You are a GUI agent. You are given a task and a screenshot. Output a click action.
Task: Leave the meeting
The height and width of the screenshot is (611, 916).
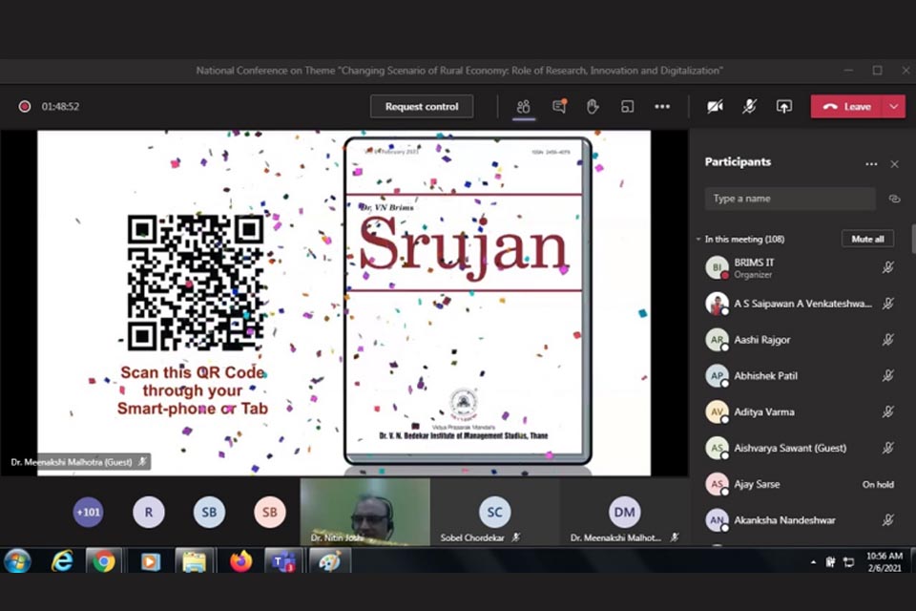pyautogui.click(x=847, y=106)
